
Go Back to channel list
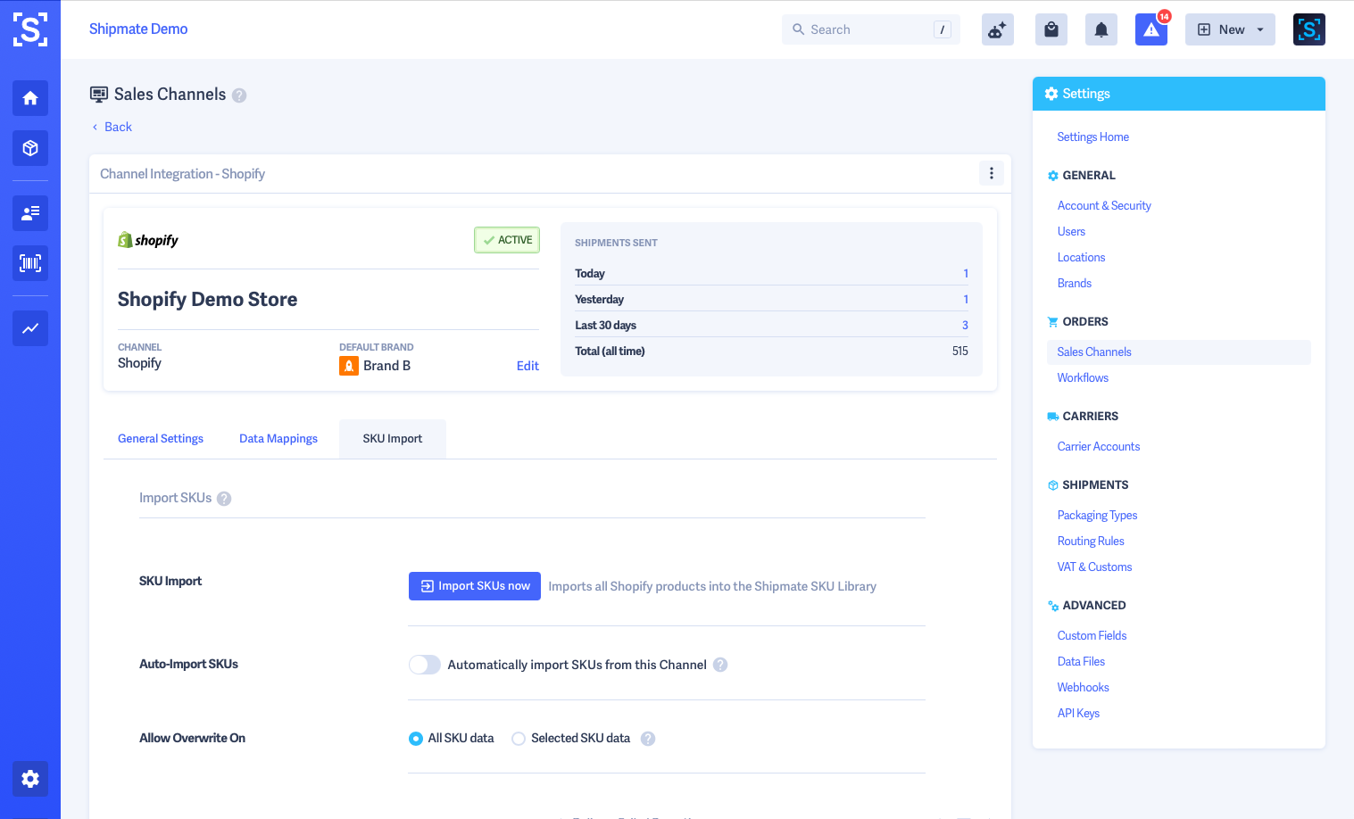pos(112,127)
